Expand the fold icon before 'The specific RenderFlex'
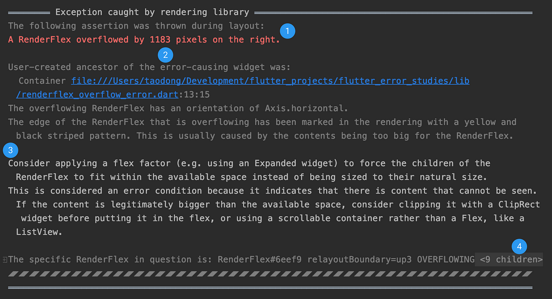Screen dimensions: 552x299 tap(4, 260)
